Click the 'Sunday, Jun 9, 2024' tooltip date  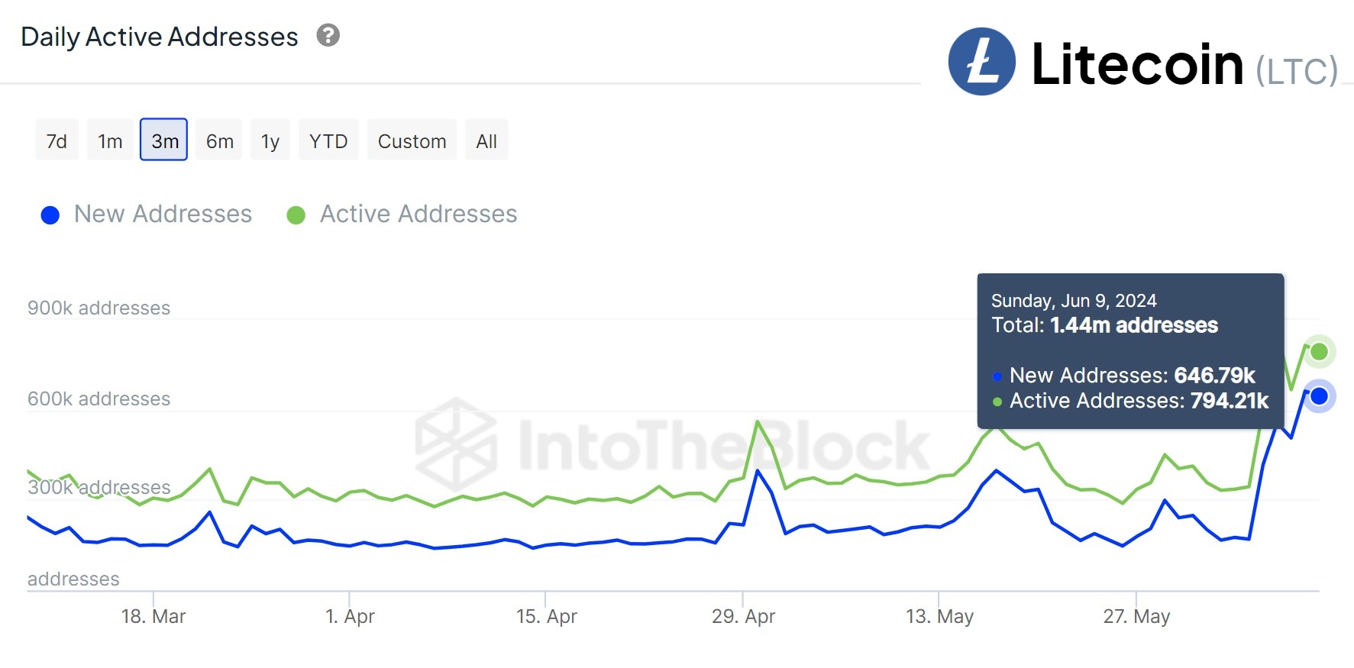1074,300
